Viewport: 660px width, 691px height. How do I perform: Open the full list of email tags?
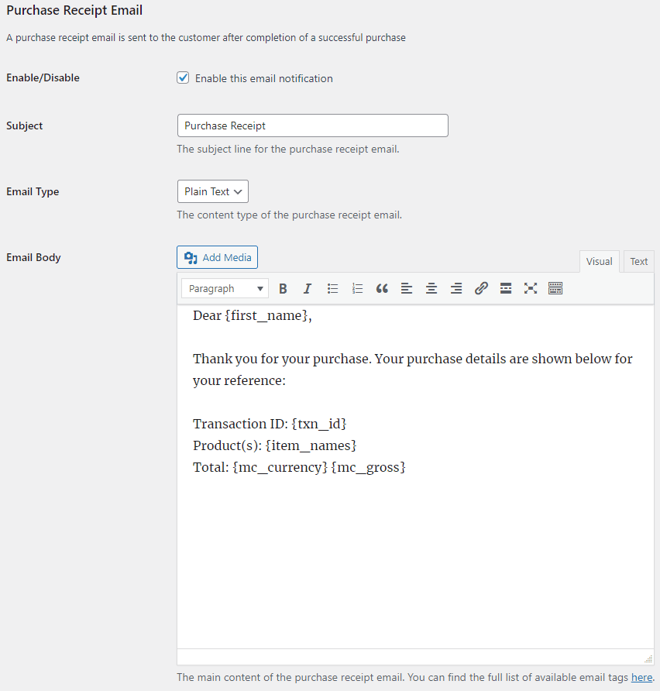coord(641,677)
